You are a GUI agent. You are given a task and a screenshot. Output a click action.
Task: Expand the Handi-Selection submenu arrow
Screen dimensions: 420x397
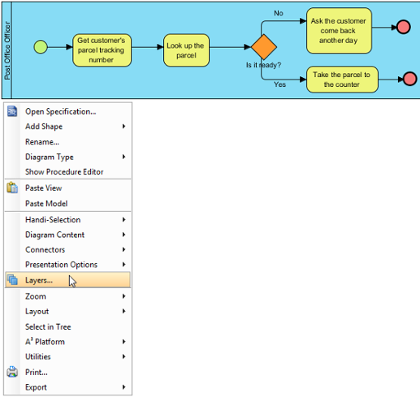coord(123,220)
